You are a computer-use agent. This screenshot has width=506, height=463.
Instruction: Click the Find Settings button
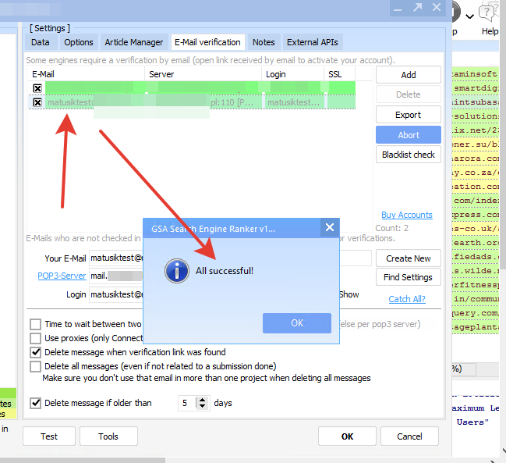click(x=409, y=277)
